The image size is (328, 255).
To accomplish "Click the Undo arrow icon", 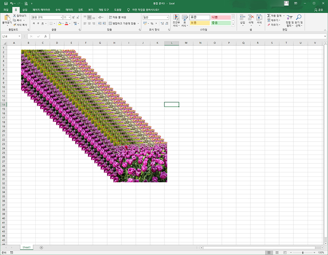I will point(12,4).
